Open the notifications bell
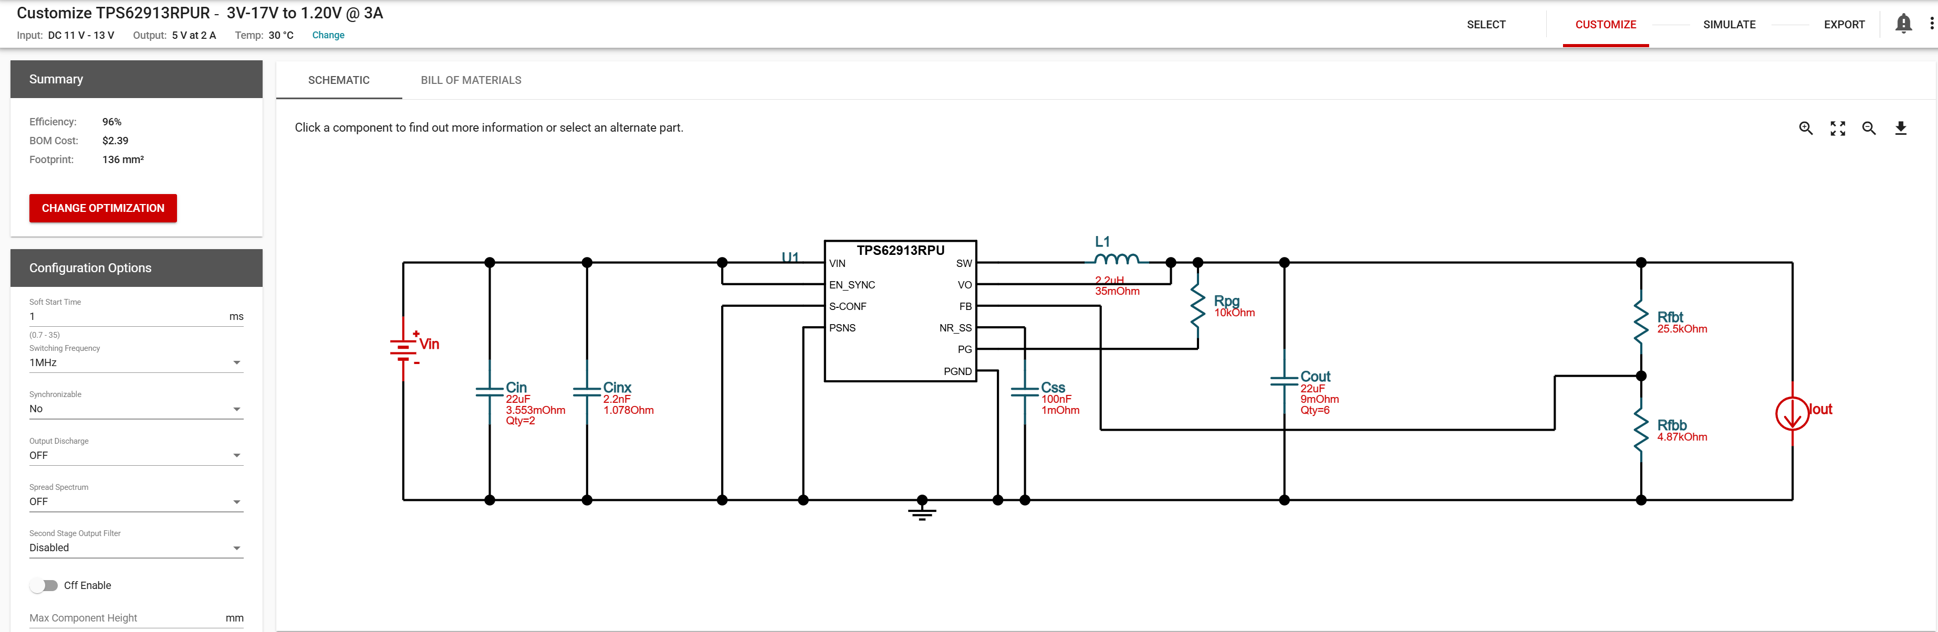Image resolution: width=1938 pixels, height=632 pixels. [1903, 24]
